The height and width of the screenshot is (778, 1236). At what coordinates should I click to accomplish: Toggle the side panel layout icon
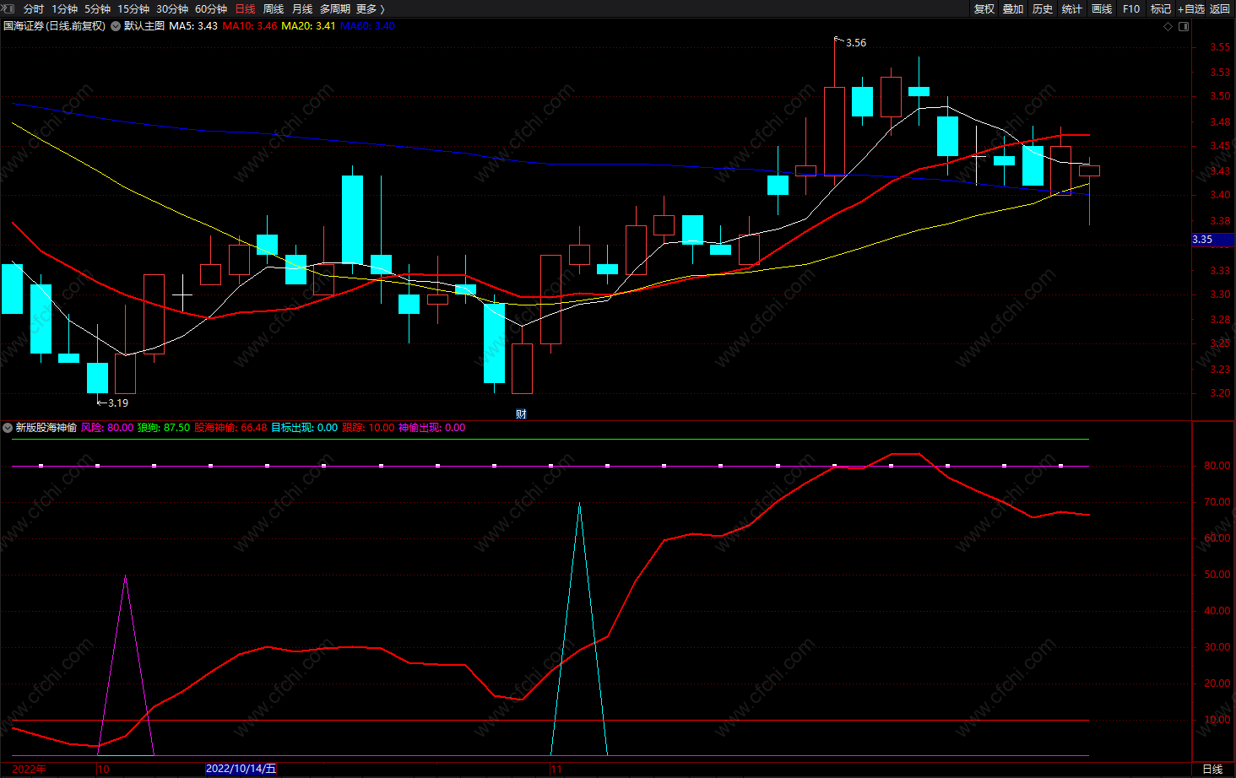(1184, 26)
